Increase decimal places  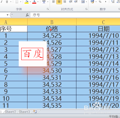pyautogui.click(x=113, y=2)
